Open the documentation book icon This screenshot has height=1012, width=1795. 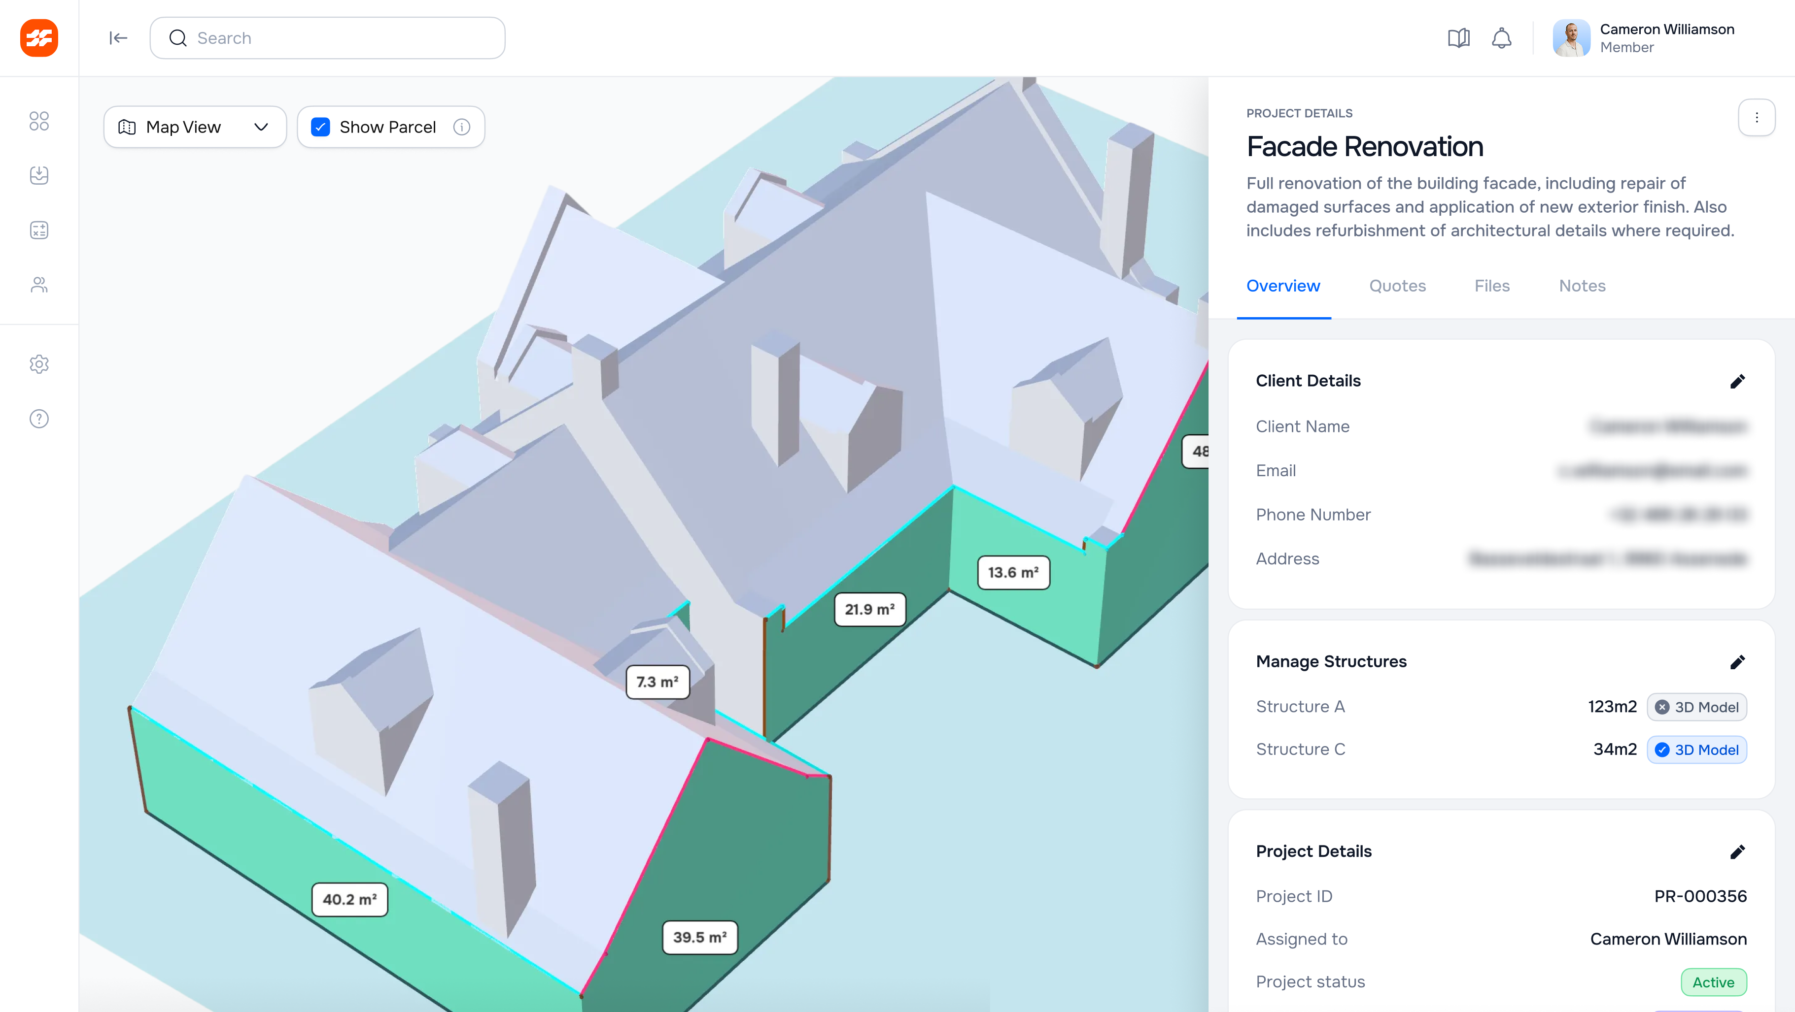coord(1458,38)
